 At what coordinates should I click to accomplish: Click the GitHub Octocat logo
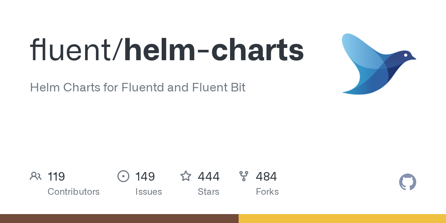[x=407, y=182]
